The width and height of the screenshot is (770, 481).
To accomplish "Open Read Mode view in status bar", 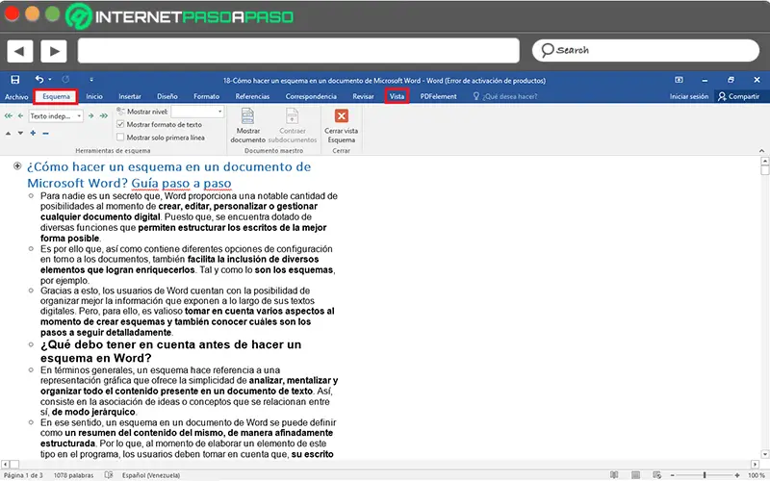I will 614,474.
